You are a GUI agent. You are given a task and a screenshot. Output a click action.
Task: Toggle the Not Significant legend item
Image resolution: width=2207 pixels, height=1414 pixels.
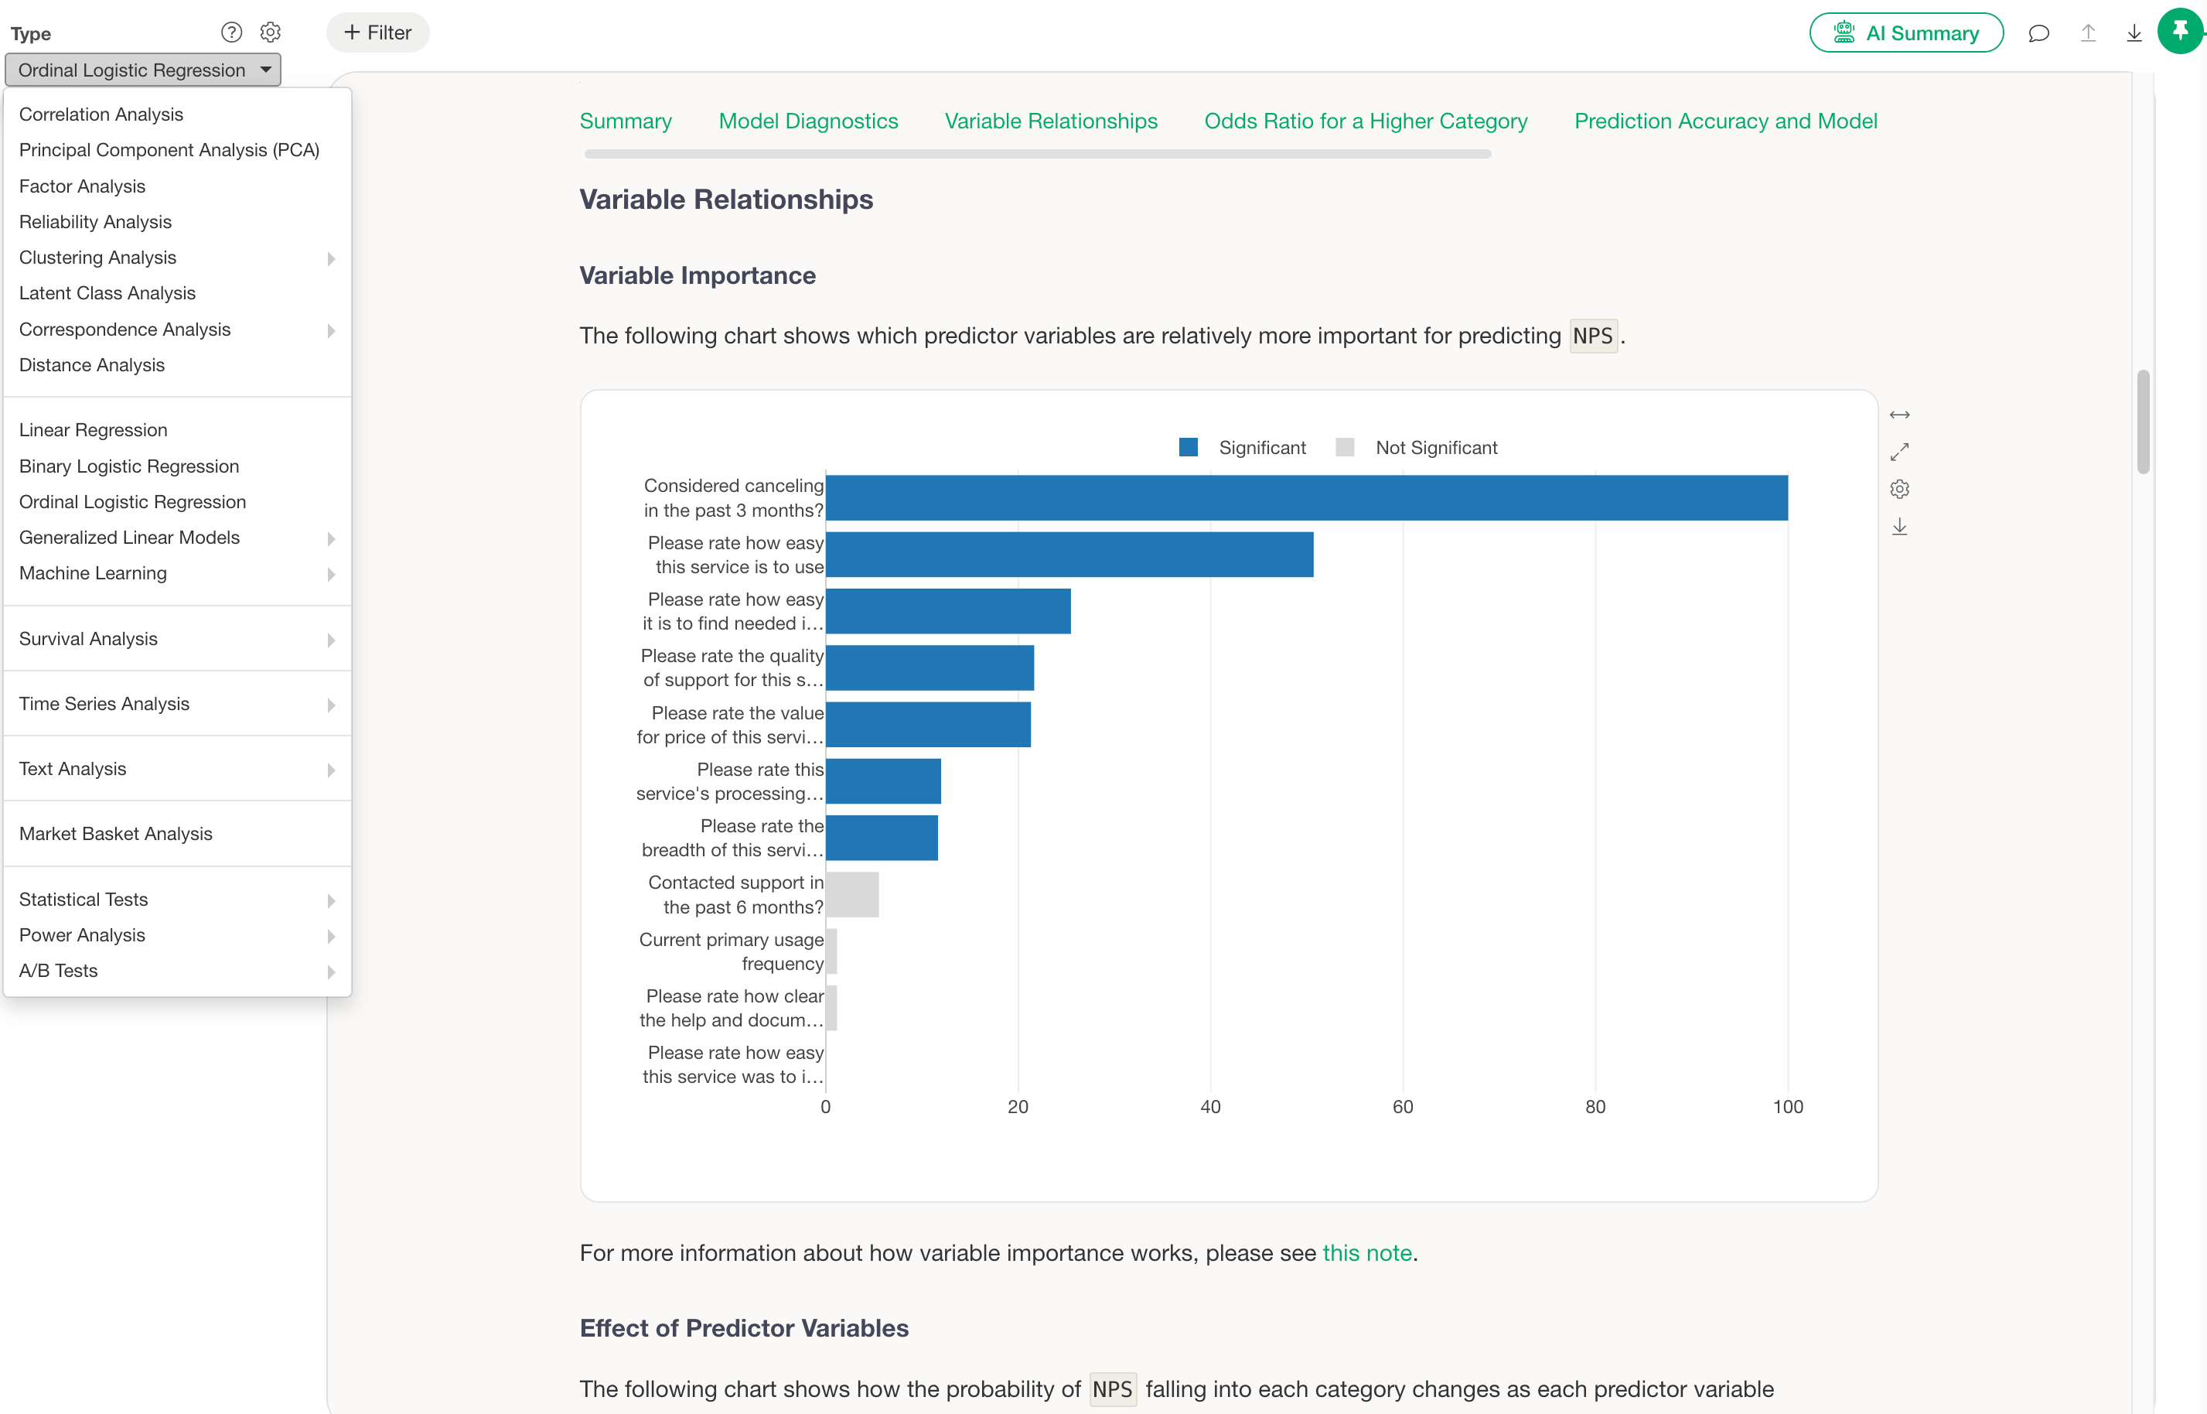[x=1417, y=447]
